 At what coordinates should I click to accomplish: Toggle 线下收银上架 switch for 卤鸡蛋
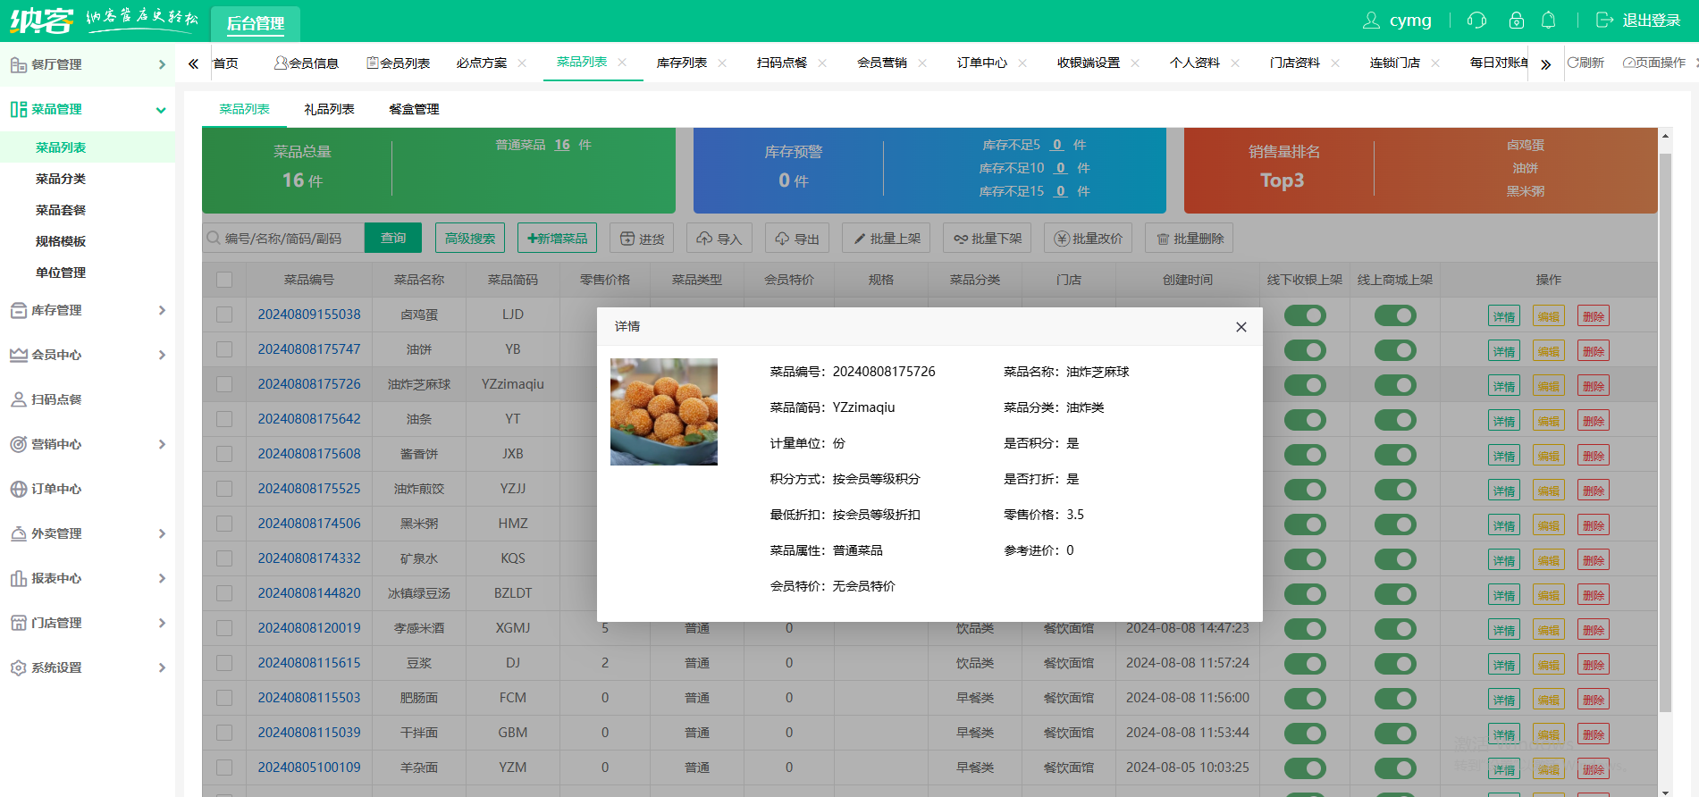[x=1305, y=315]
